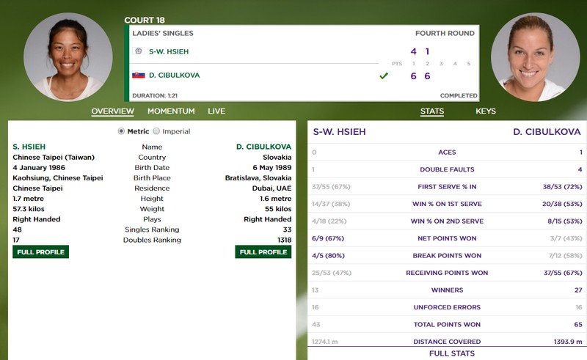
Task: Click the Fourth Round label
Action: pyautogui.click(x=445, y=33)
